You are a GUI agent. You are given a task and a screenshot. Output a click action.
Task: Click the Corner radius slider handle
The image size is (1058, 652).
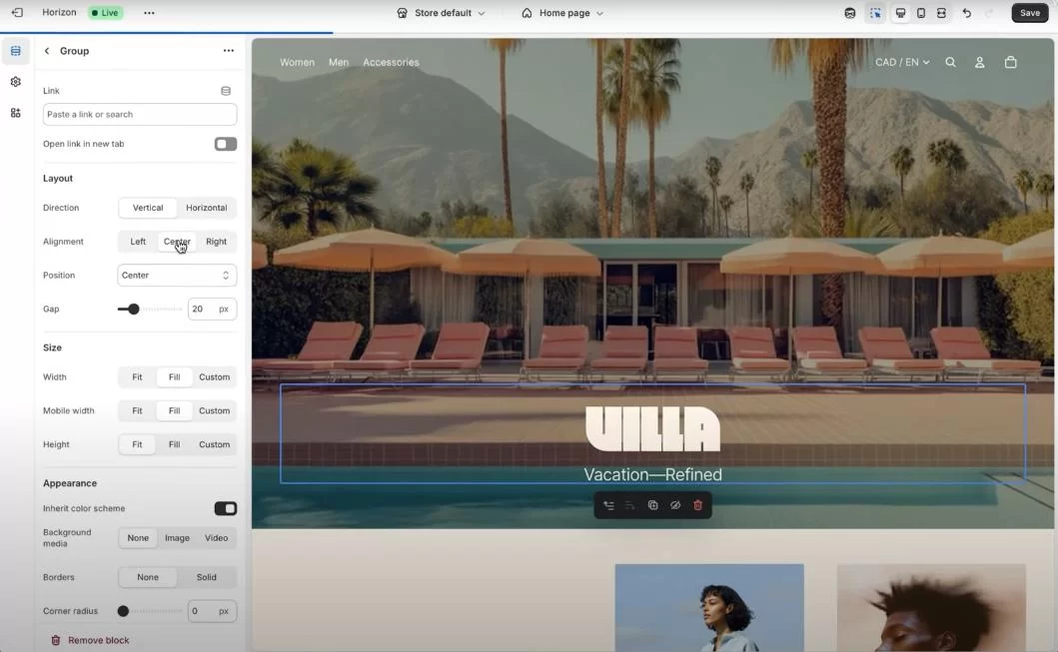point(123,611)
